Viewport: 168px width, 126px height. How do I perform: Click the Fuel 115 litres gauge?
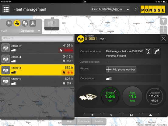[x=132, y=96]
